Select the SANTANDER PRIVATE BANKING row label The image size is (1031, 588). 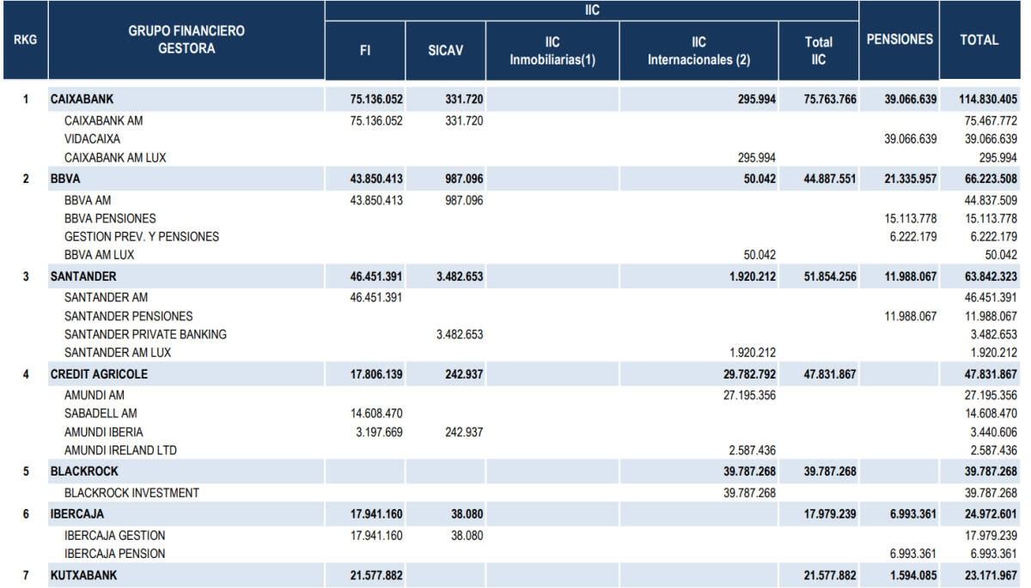click(x=145, y=334)
